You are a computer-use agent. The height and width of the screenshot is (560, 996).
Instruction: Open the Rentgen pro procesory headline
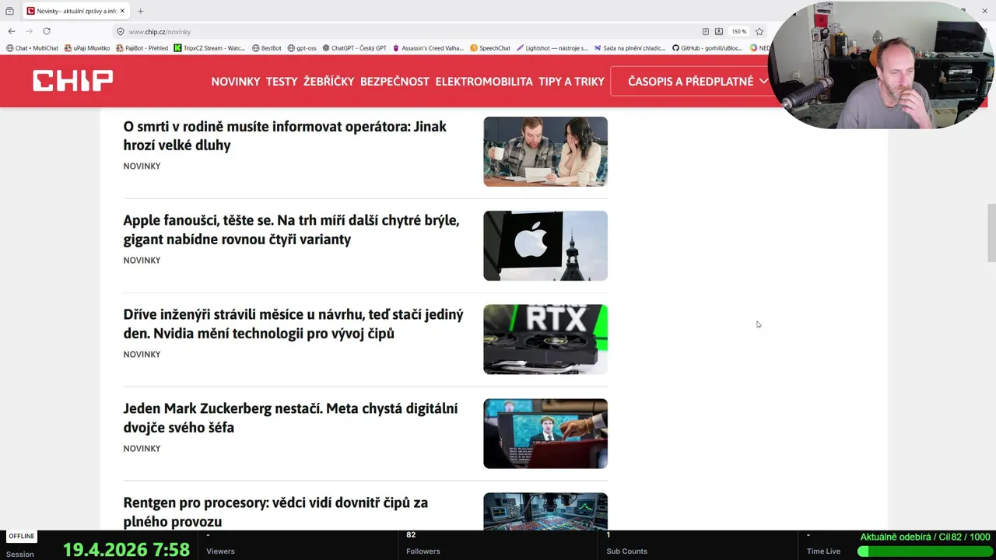275,512
